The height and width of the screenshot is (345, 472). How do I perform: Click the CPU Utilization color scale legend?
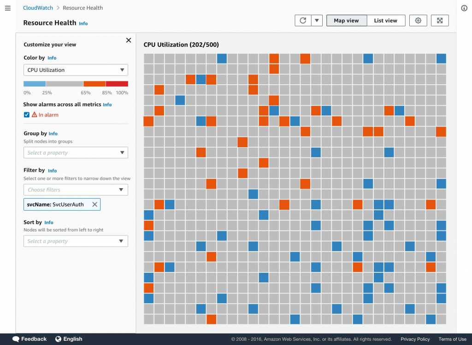(x=76, y=84)
